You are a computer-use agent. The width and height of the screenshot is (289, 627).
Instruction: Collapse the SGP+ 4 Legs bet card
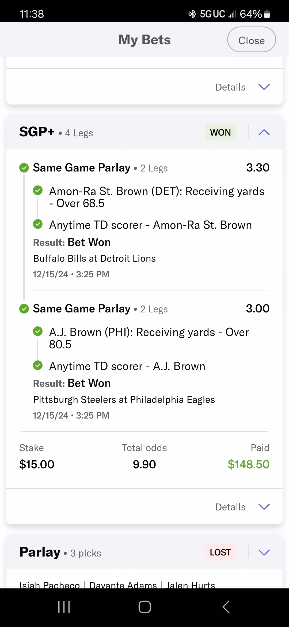coord(264,132)
